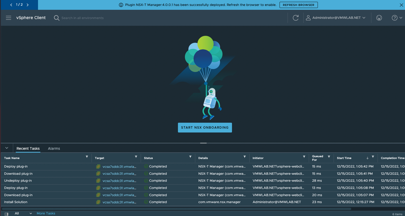
Task: Select the Install Solution task name
Action: pos(16,202)
